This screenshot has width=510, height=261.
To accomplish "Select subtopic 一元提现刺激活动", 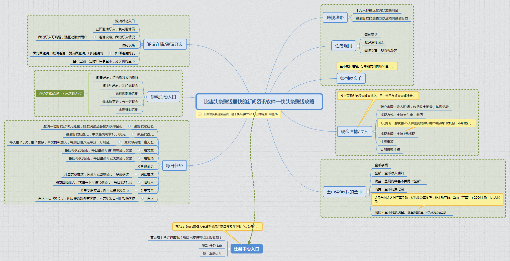I will [x=125, y=94].
